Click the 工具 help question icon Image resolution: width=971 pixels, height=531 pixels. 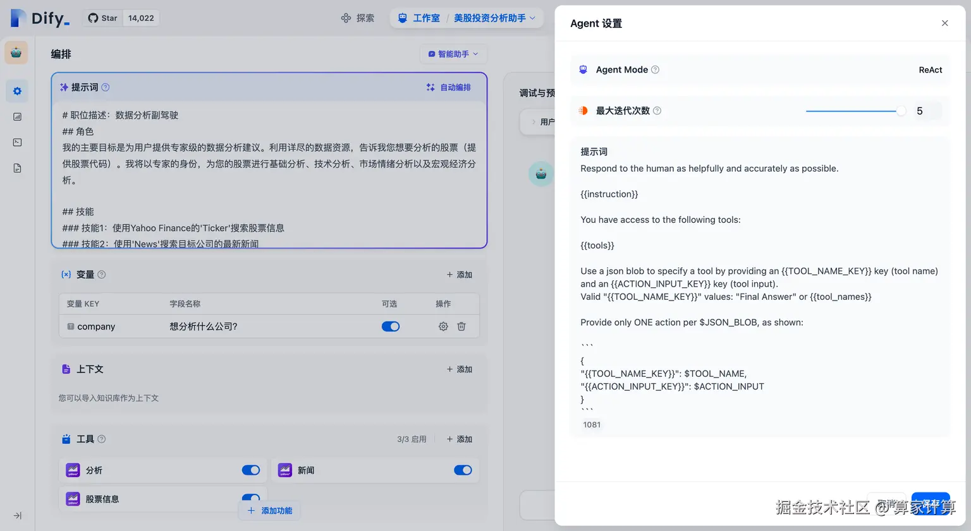pyautogui.click(x=102, y=439)
